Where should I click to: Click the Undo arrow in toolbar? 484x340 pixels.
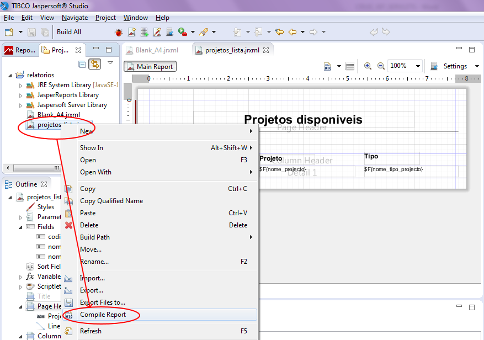[374, 32]
